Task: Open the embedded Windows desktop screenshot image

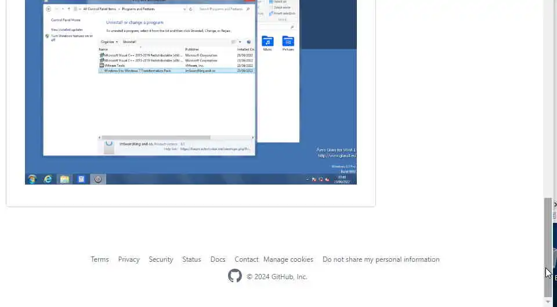Action: [191, 92]
